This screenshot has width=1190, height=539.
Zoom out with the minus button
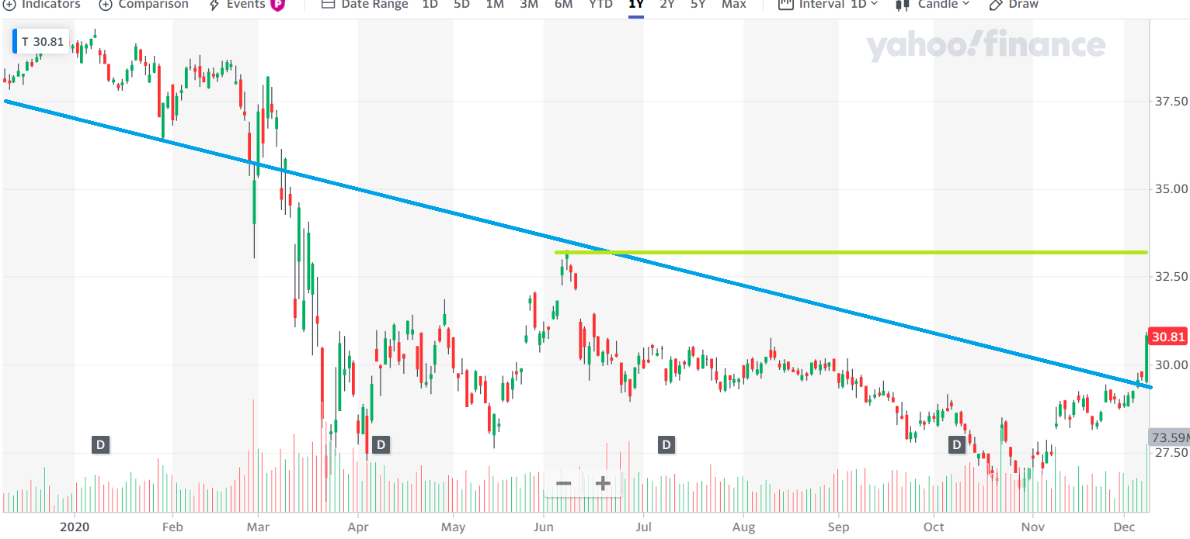tap(564, 484)
